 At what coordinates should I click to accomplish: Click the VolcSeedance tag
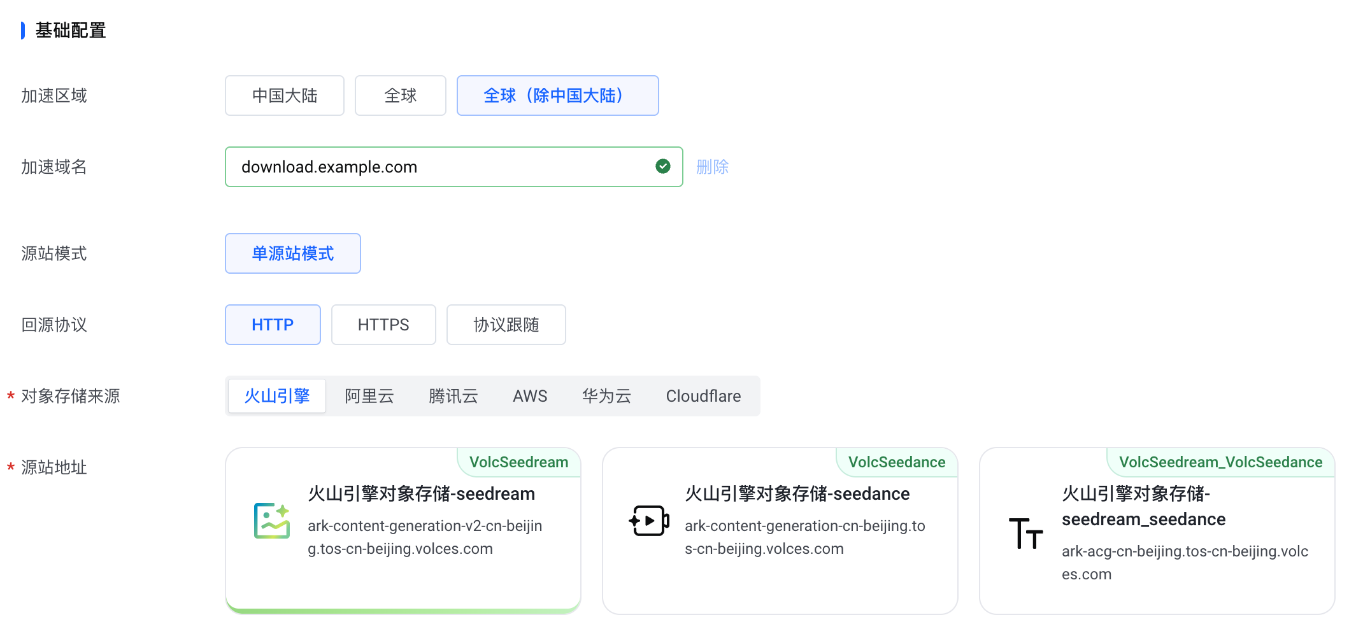coord(897,462)
